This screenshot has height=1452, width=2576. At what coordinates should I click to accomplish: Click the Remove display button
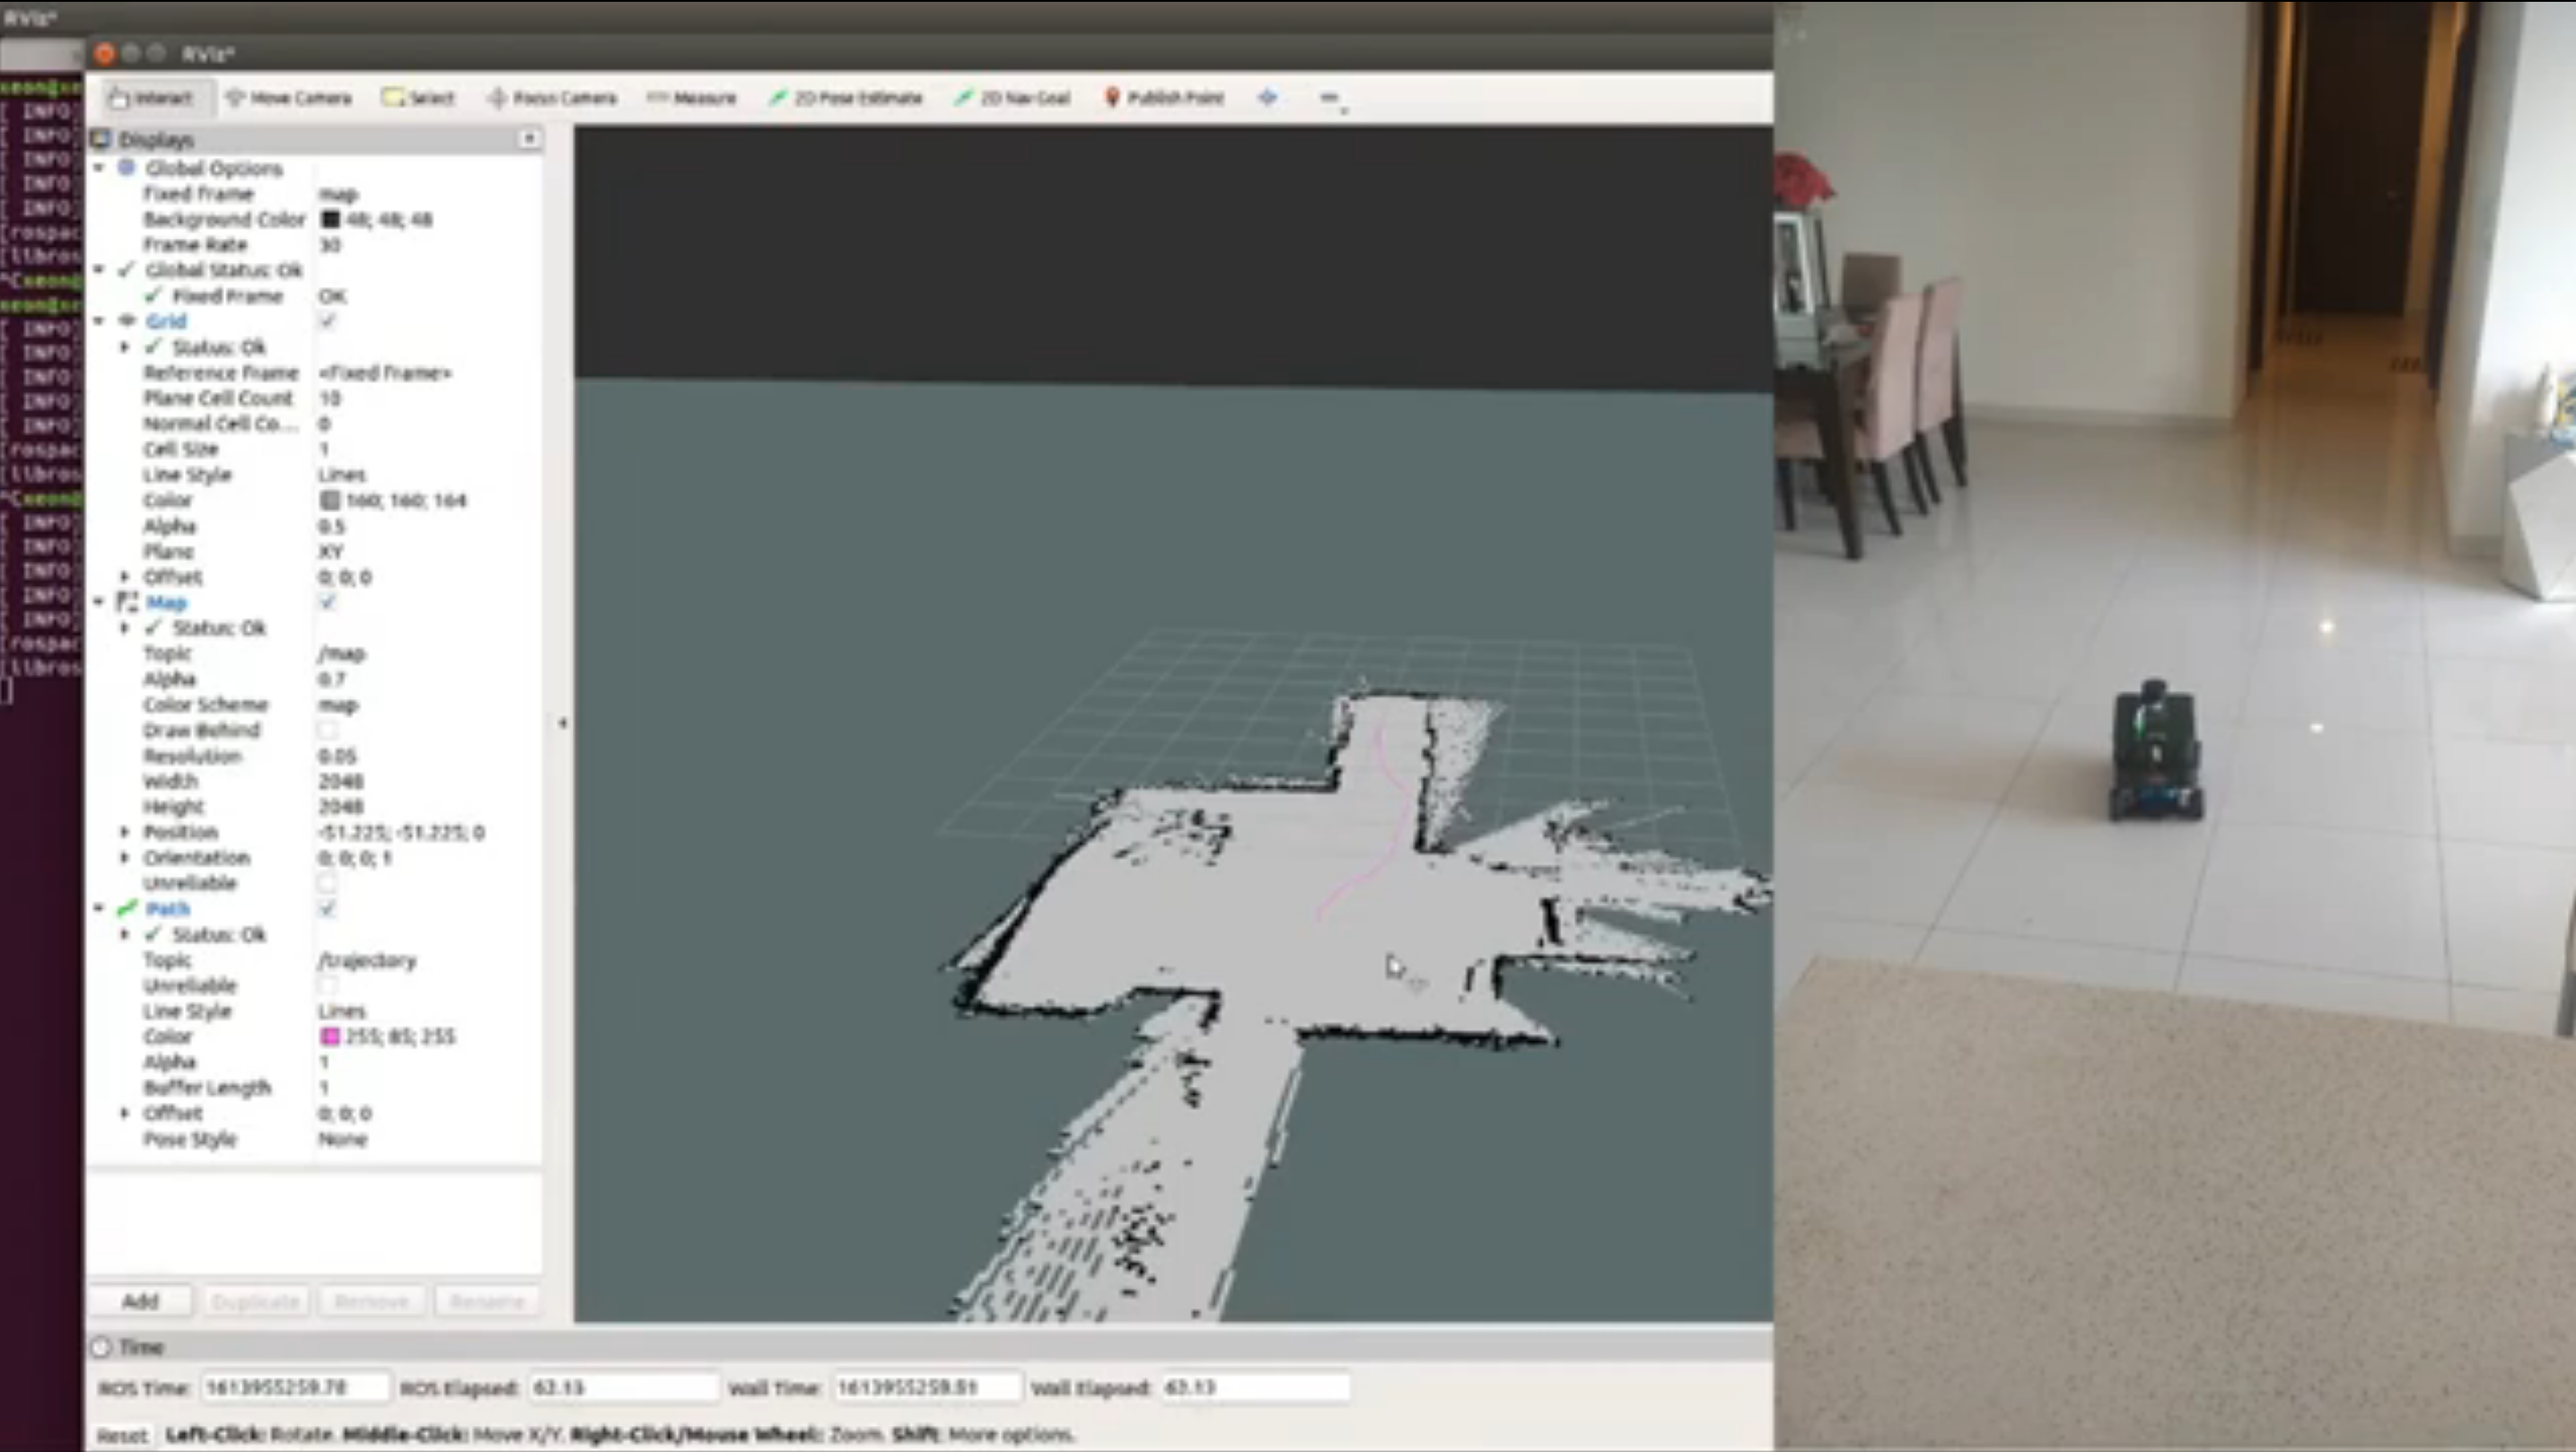[x=371, y=1301]
